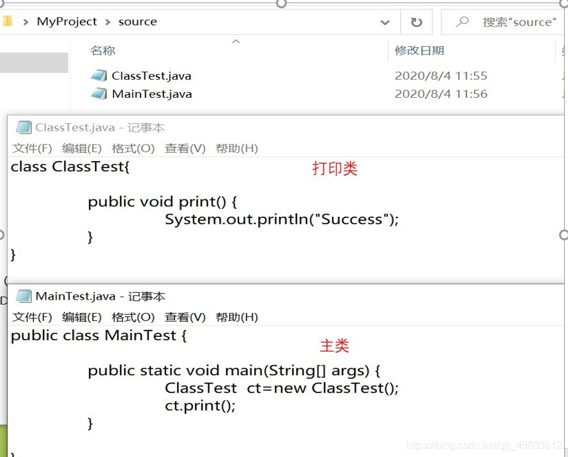Click the Notepad icon in ClassTest.java title bar
This screenshot has height=457, width=568.
[x=24, y=127]
